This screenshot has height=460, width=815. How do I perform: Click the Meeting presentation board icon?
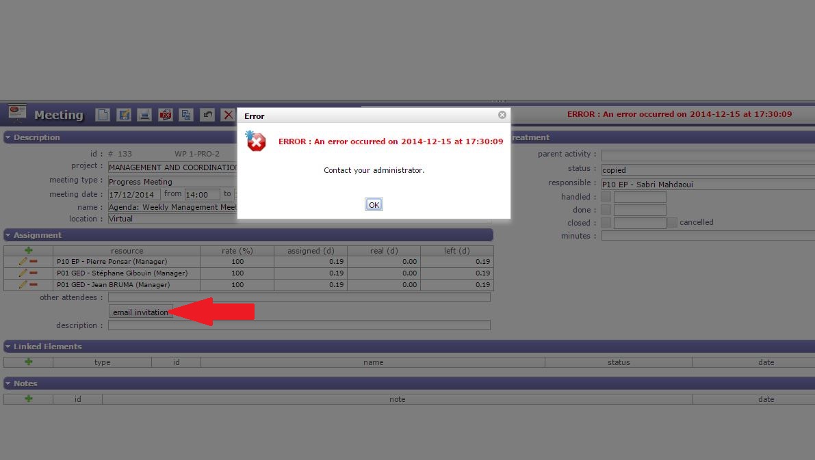coord(17,113)
